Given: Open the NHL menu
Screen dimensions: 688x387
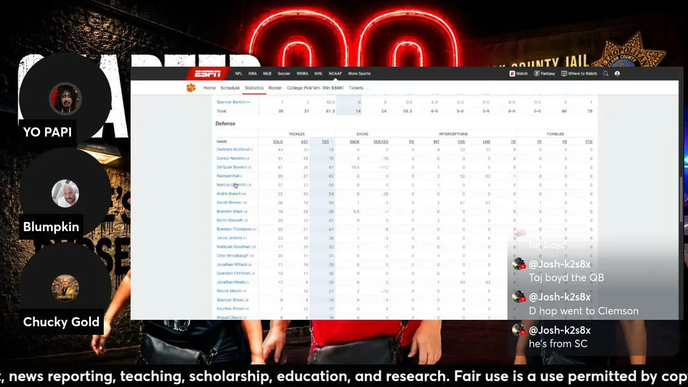Looking at the screenshot, I should 319,74.
